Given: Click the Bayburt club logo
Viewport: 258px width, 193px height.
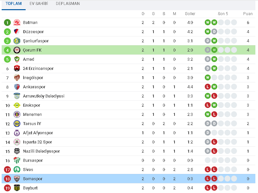Looking at the screenshot, I should tap(17, 188).
